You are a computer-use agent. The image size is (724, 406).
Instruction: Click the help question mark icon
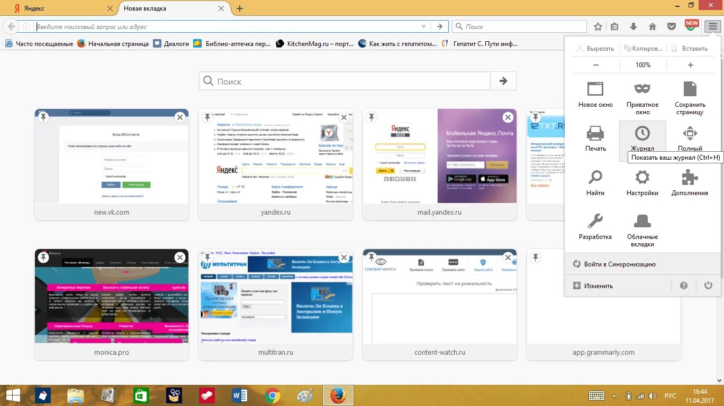click(684, 285)
